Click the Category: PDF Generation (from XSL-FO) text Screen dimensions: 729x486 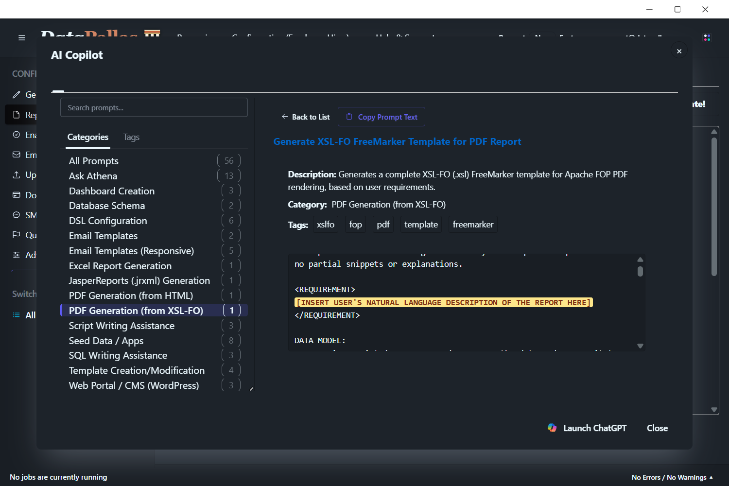coord(366,205)
